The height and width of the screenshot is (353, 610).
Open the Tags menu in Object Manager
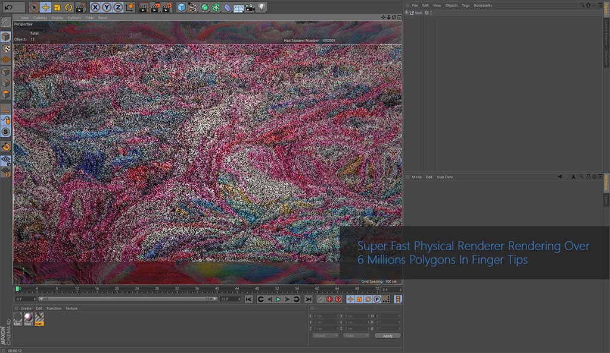[x=465, y=5]
